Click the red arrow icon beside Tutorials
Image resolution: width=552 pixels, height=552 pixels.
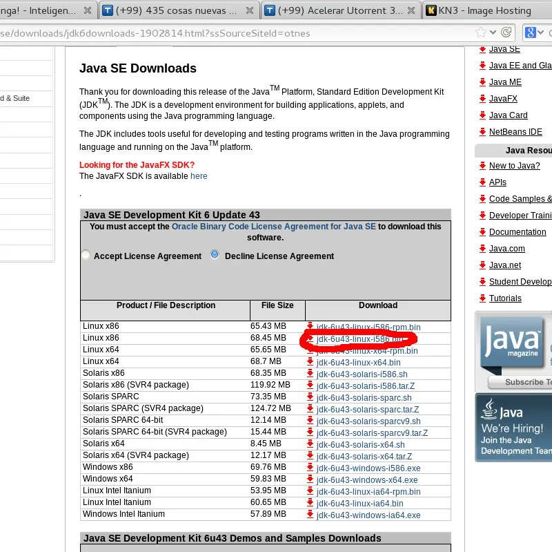(x=482, y=298)
